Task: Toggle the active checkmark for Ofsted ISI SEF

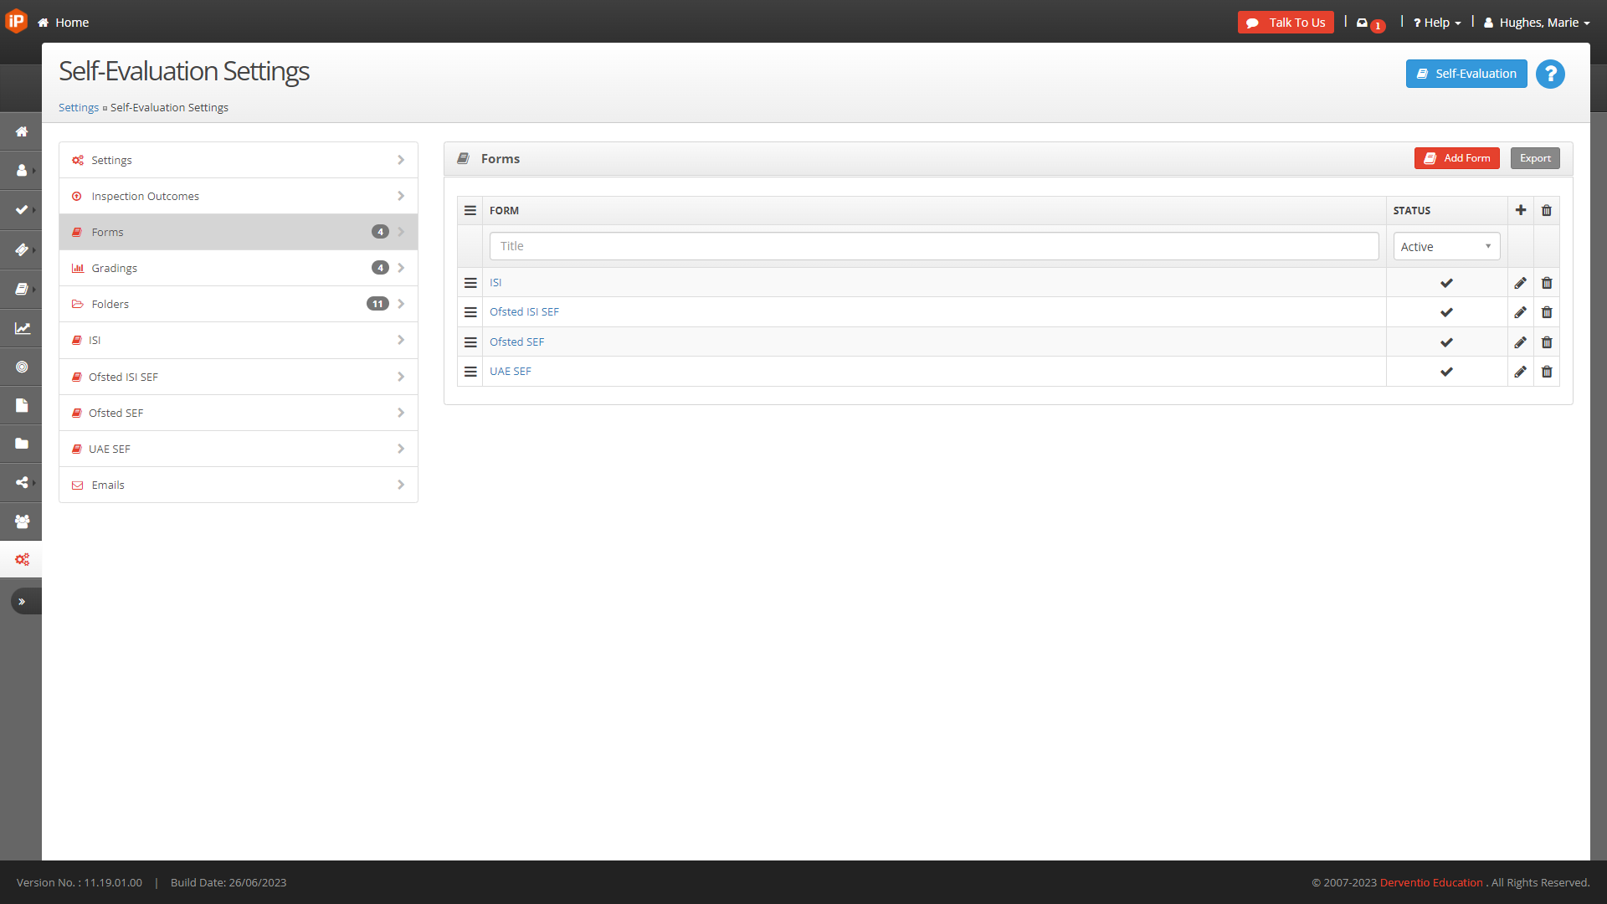Action: [1446, 312]
